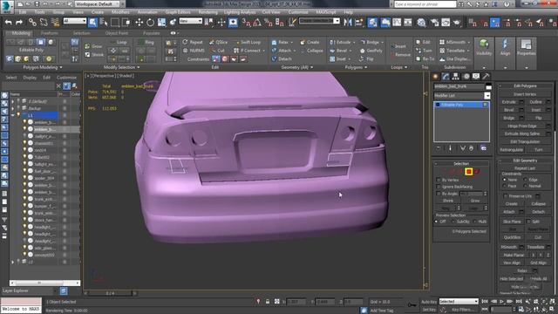Switch to the Freeform ribbon tab
The width and height of the screenshot is (558, 314).
point(49,33)
